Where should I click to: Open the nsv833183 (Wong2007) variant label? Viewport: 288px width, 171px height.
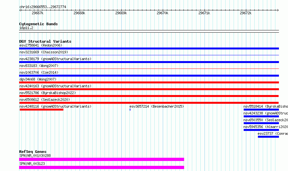click(x=39, y=66)
